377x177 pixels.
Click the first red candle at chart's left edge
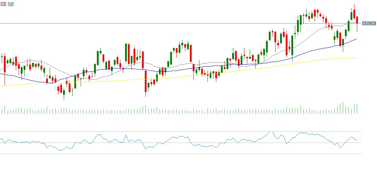[5, 63]
